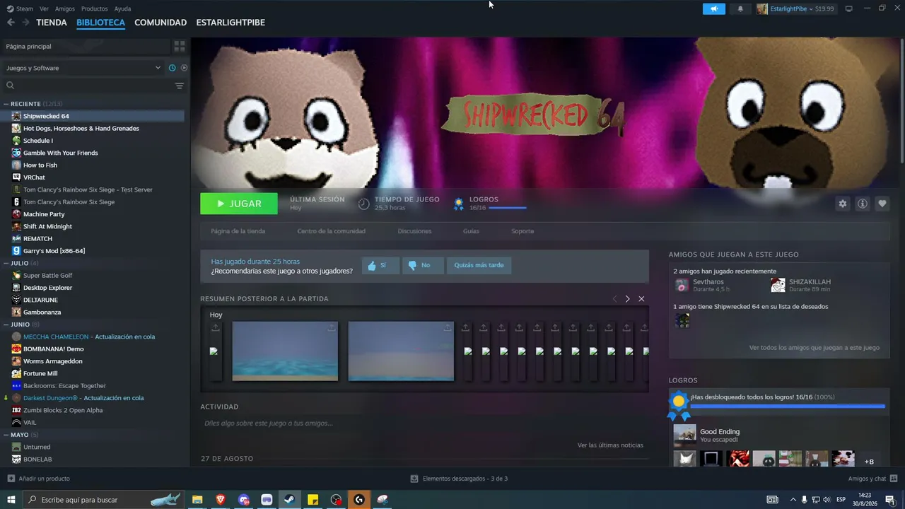
Task: Open Elementos descargados status
Action: coord(459,479)
